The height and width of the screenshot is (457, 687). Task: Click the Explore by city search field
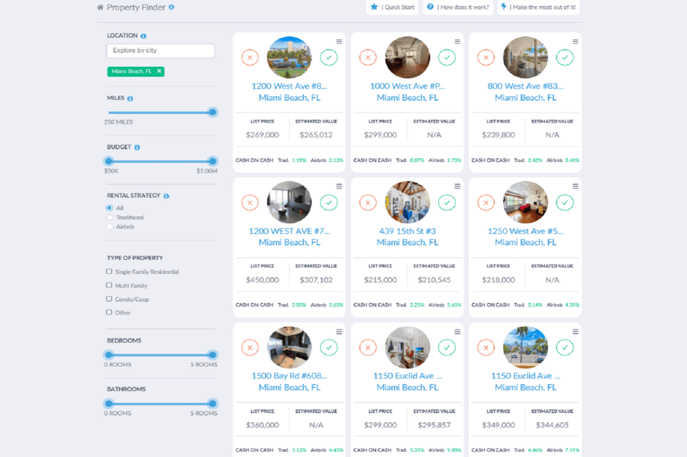(160, 50)
